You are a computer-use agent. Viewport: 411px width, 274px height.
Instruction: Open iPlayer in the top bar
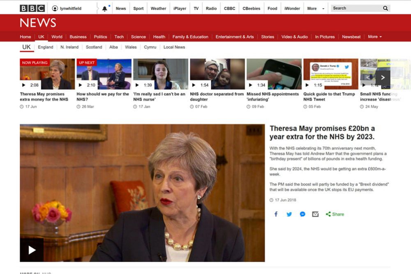pos(180,8)
